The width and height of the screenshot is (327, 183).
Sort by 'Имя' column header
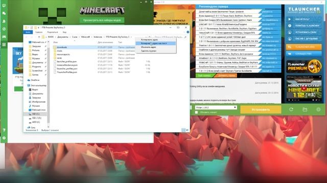point(56,42)
